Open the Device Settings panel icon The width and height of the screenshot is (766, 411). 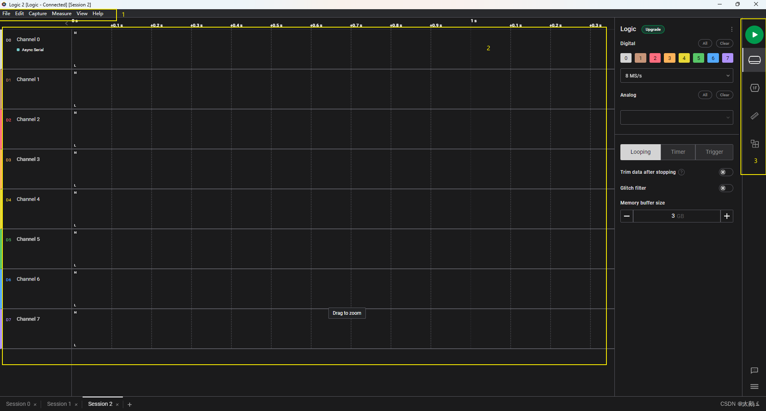point(754,60)
